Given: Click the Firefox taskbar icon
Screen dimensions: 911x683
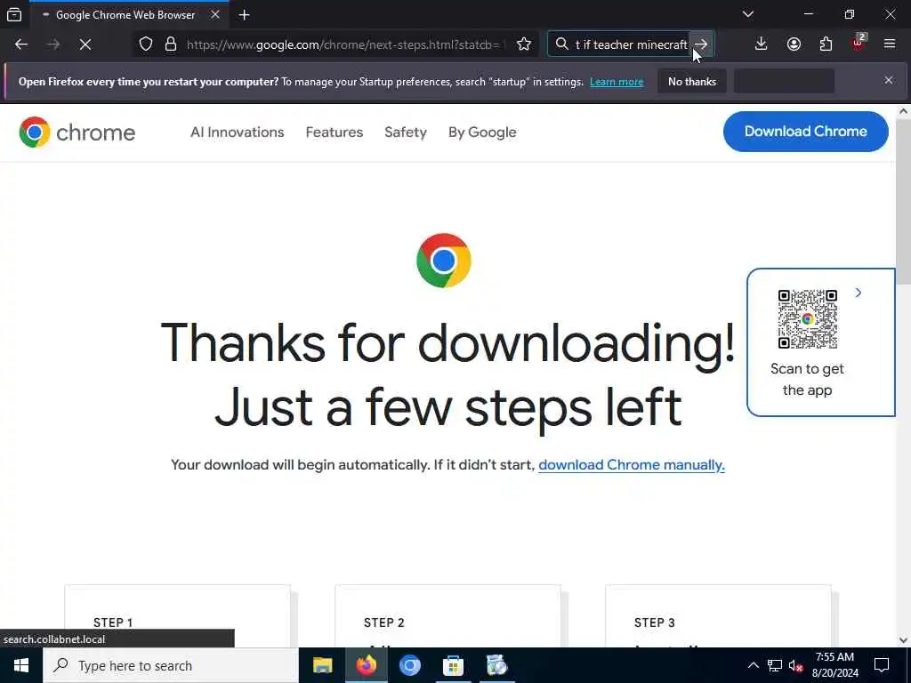Looking at the screenshot, I should [366, 665].
